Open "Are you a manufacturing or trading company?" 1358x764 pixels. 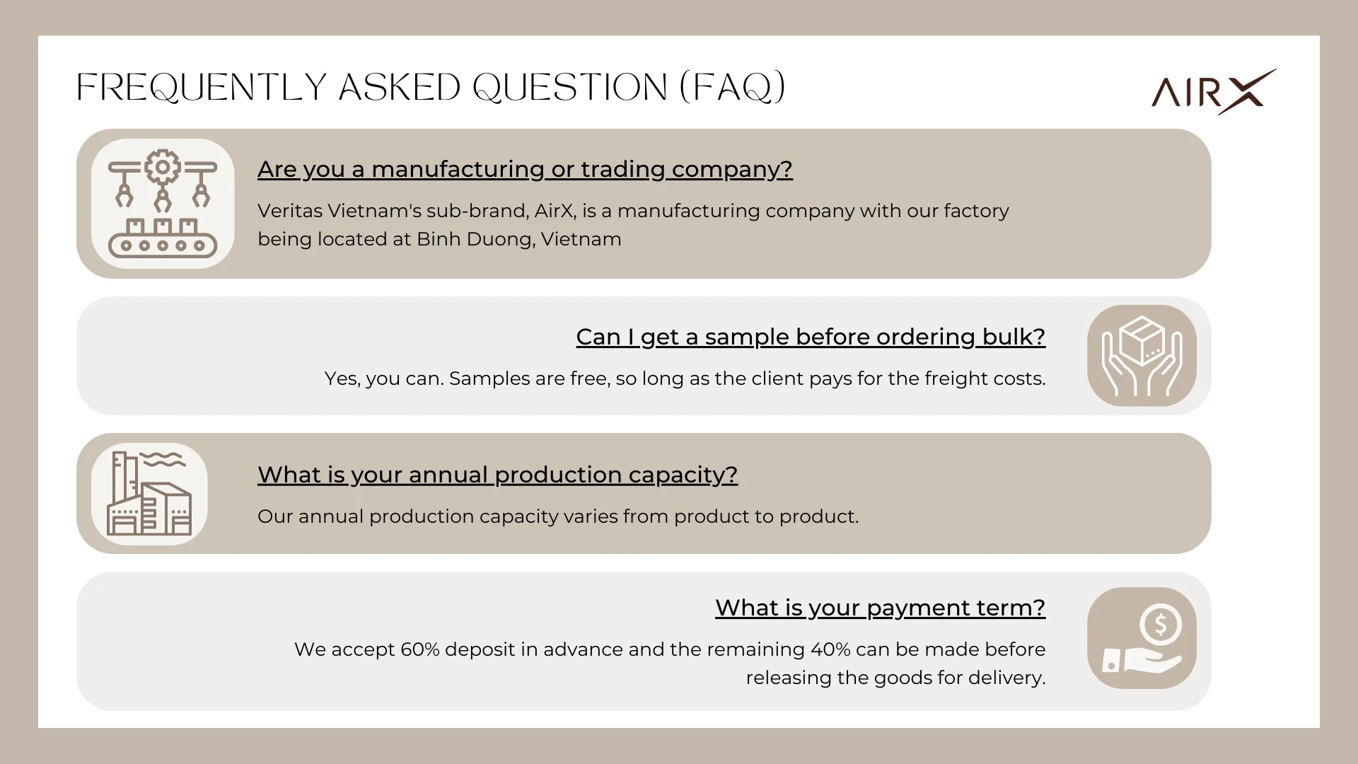point(525,169)
